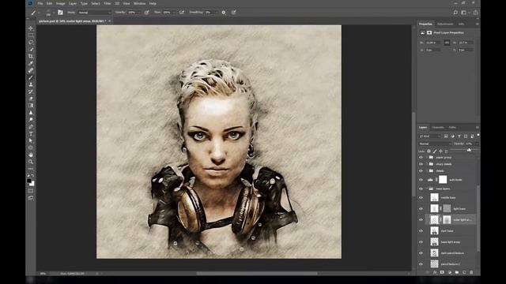Open the layer filter Kind dropdown
Viewport: 506px width, 284px height.
(430, 136)
